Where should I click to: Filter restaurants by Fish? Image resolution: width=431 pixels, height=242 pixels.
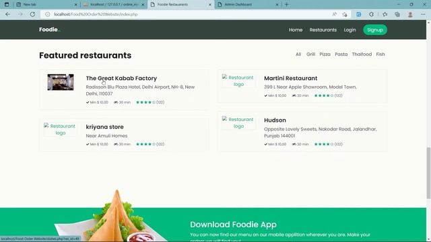pyautogui.click(x=380, y=54)
